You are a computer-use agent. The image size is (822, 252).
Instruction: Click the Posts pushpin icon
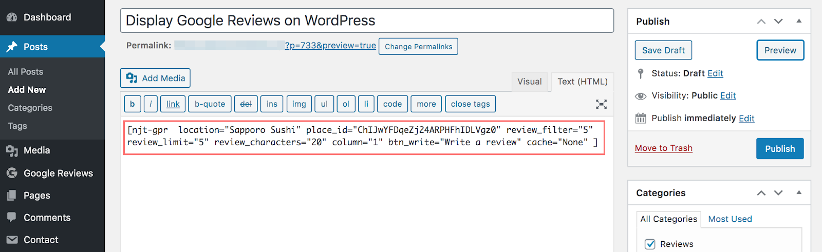point(12,47)
